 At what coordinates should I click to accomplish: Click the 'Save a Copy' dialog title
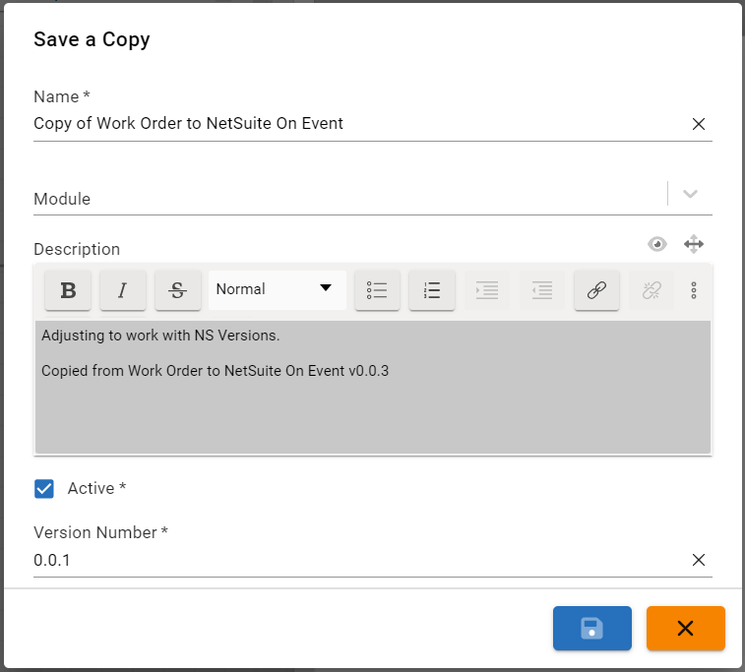tap(92, 39)
